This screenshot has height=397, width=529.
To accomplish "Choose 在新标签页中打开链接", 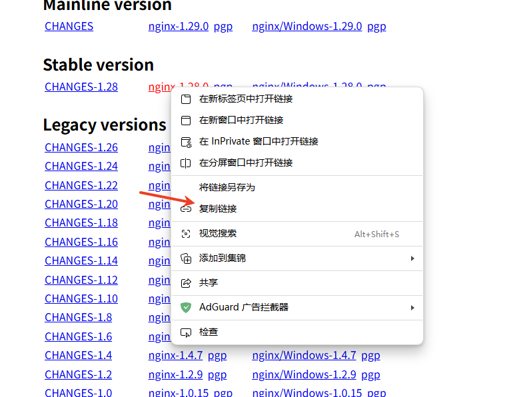I will pos(297,99).
